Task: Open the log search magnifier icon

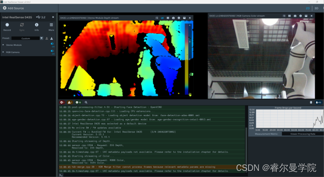Action: (x=86, y=102)
